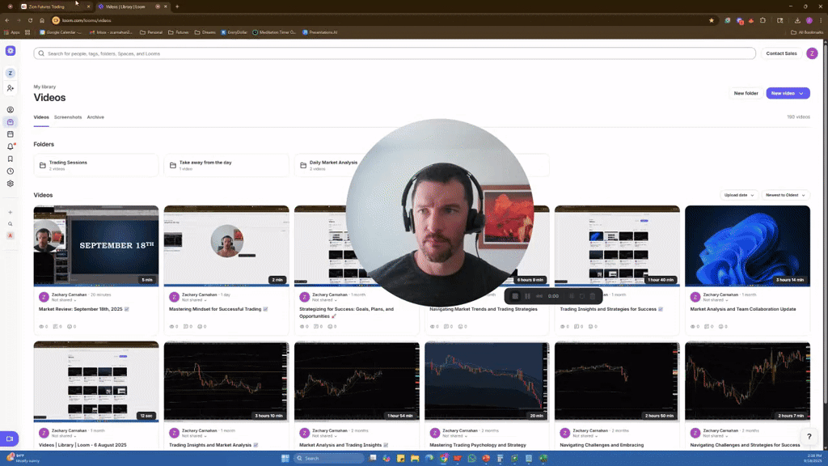Open the browser downloads icon
The height and width of the screenshot is (466, 828).
tap(797, 20)
